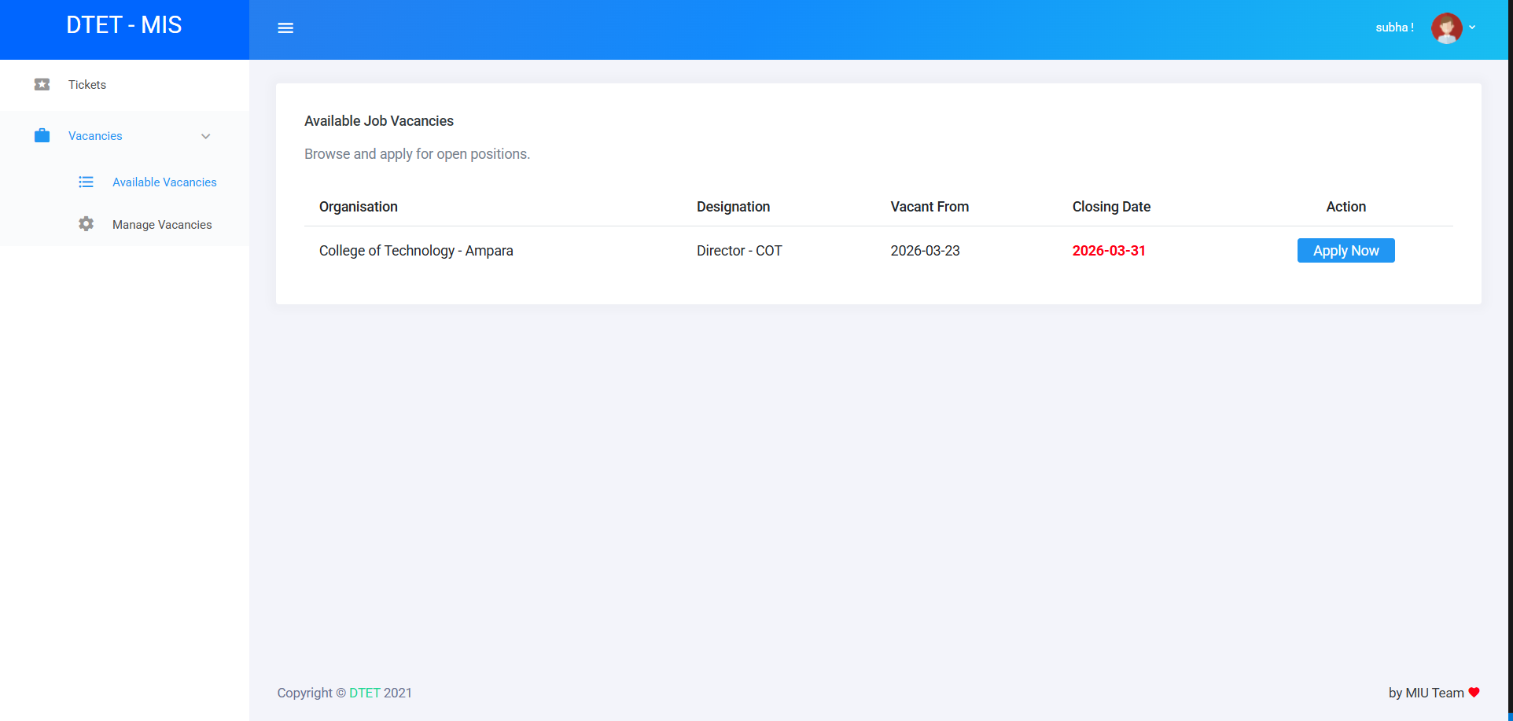This screenshot has height=721, width=1513.
Task: Click the Available Vacancies list icon
Action: (x=86, y=182)
